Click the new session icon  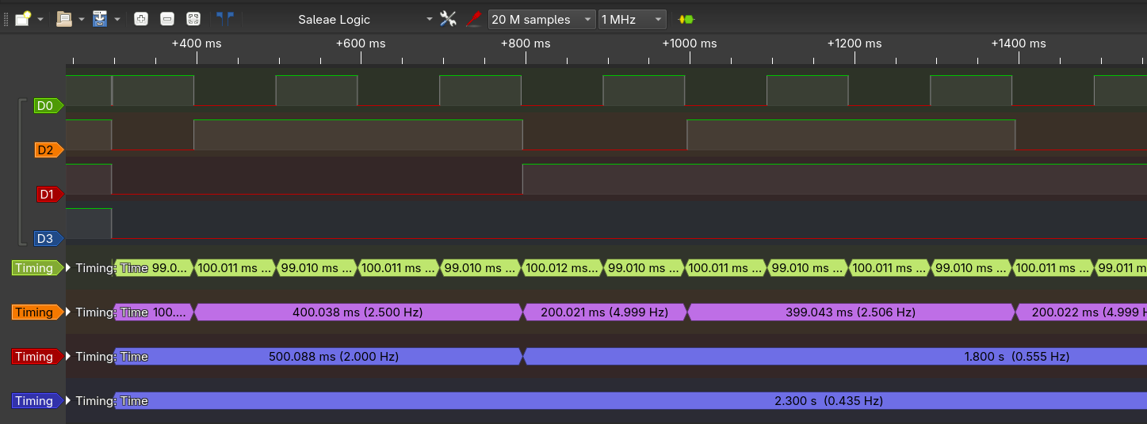(23, 19)
